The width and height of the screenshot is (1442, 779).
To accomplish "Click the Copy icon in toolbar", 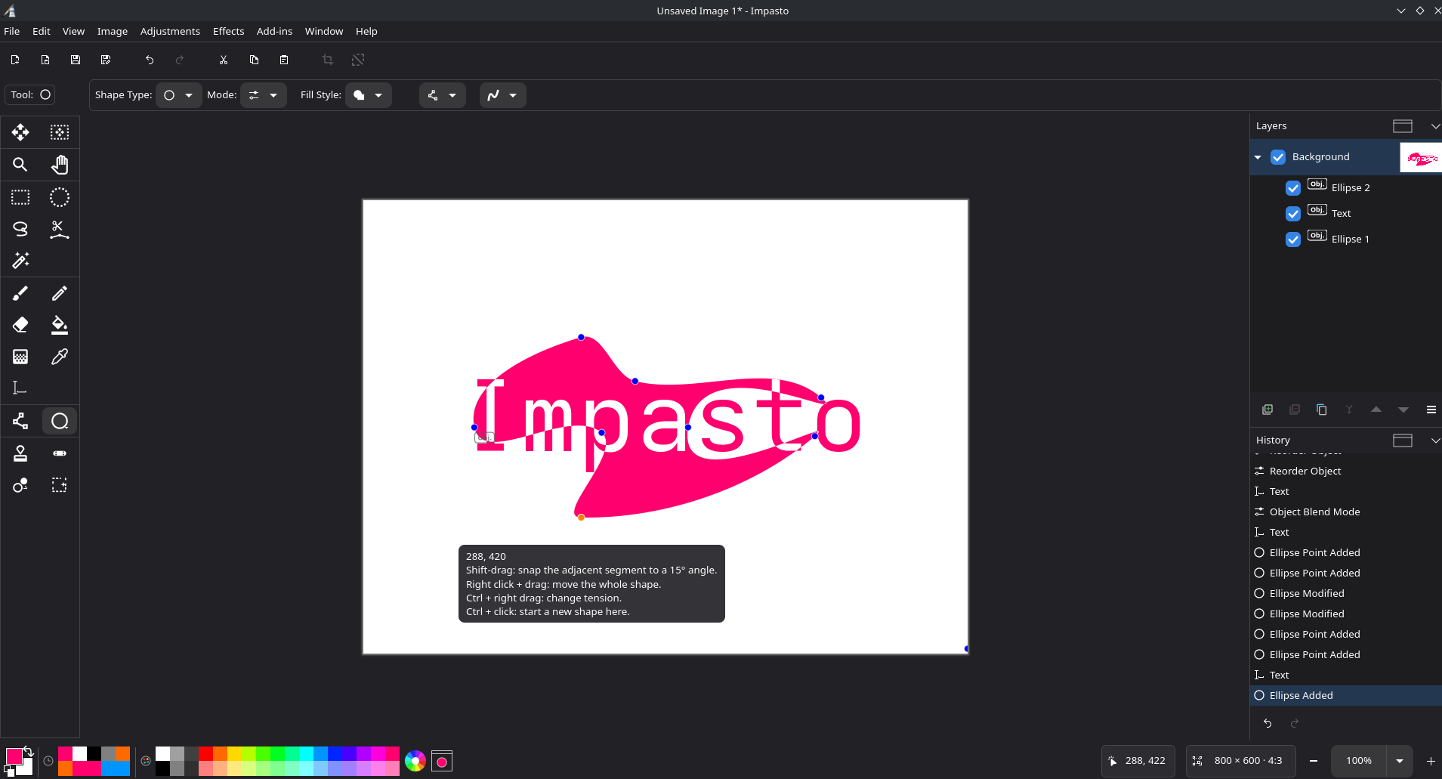I will point(254,60).
